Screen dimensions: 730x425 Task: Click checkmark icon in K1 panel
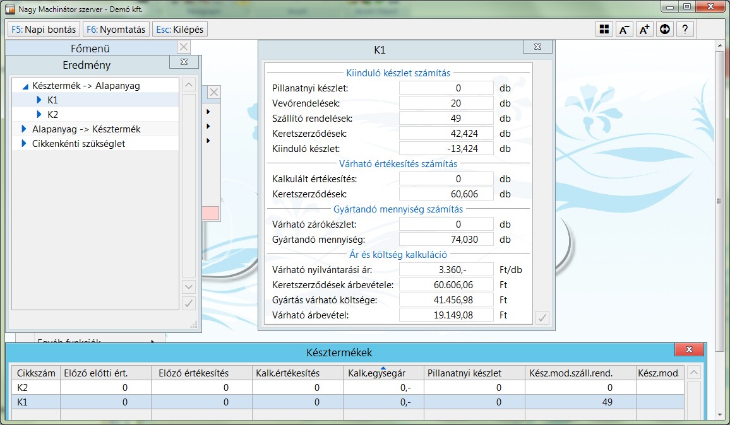coord(542,318)
